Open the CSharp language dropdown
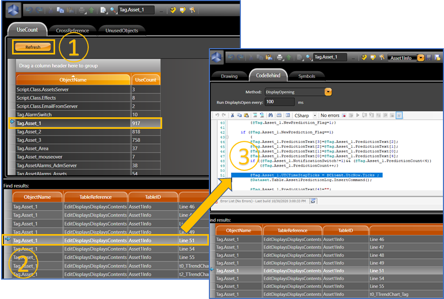 (x=315, y=115)
